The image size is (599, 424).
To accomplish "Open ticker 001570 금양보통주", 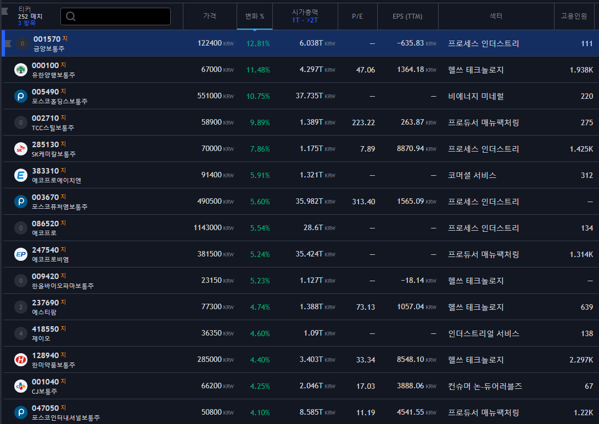I will (x=50, y=43).
